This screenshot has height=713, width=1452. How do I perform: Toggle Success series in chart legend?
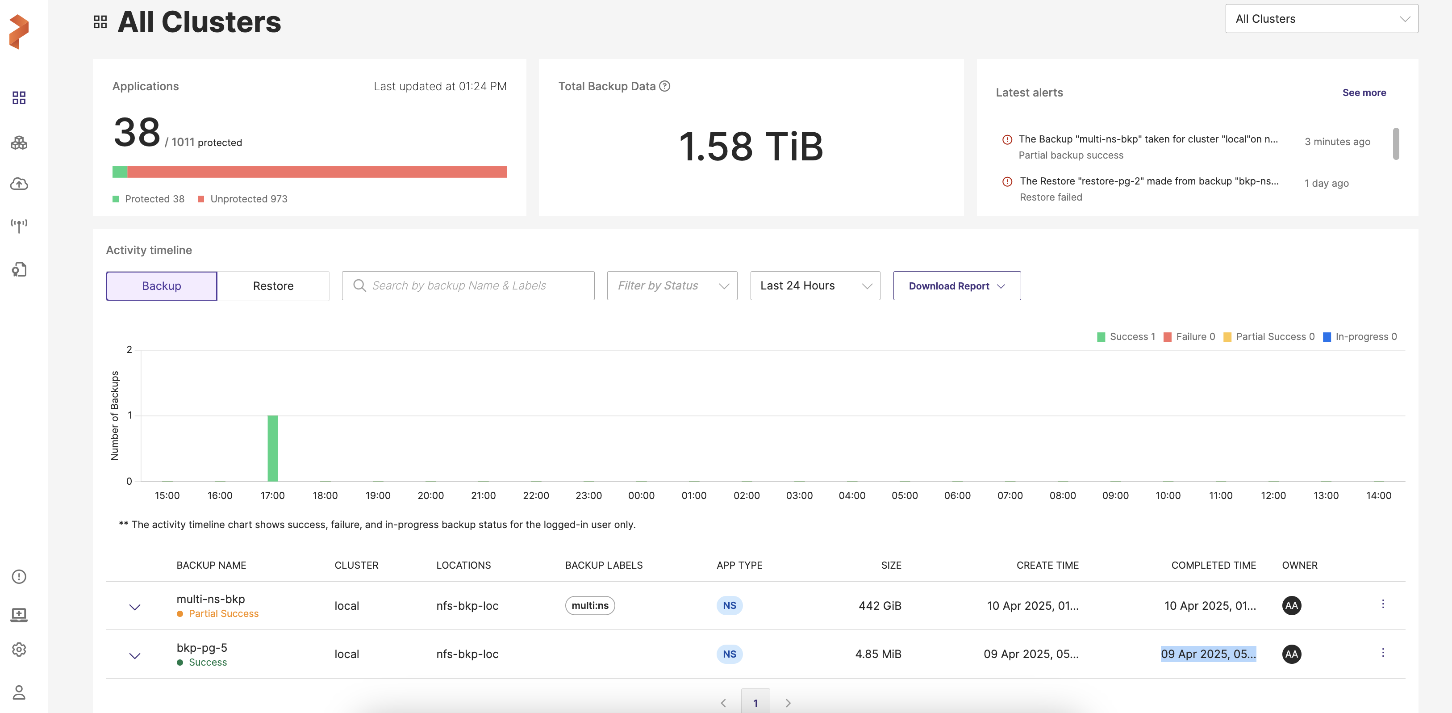point(1126,336)
